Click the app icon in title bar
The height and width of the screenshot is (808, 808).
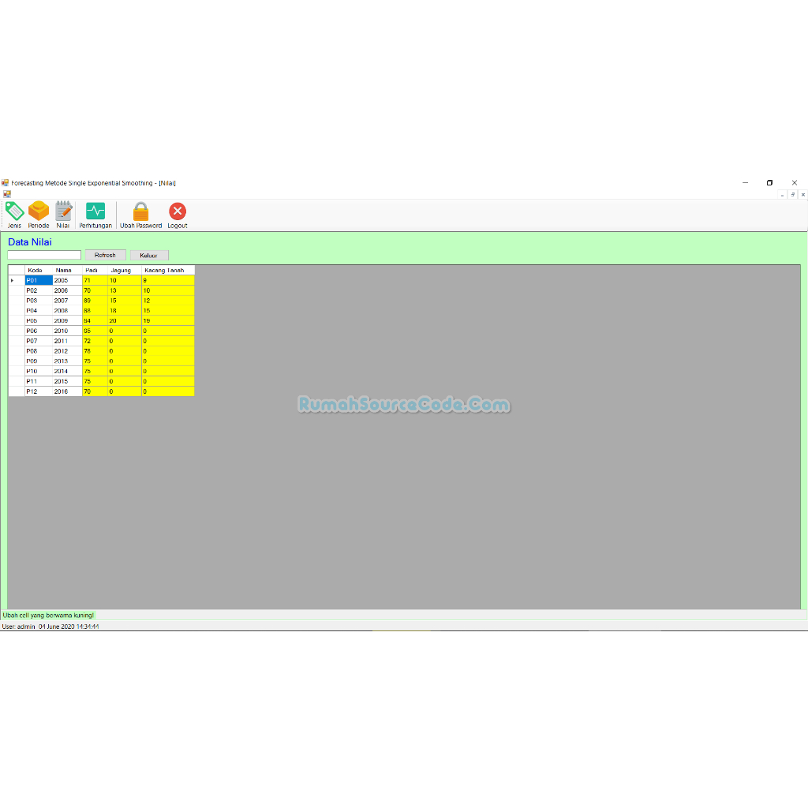[6, 183]
